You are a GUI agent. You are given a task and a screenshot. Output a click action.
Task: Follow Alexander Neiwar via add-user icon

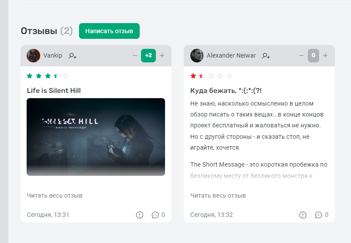pyautogui.click(x=266, y=55)
